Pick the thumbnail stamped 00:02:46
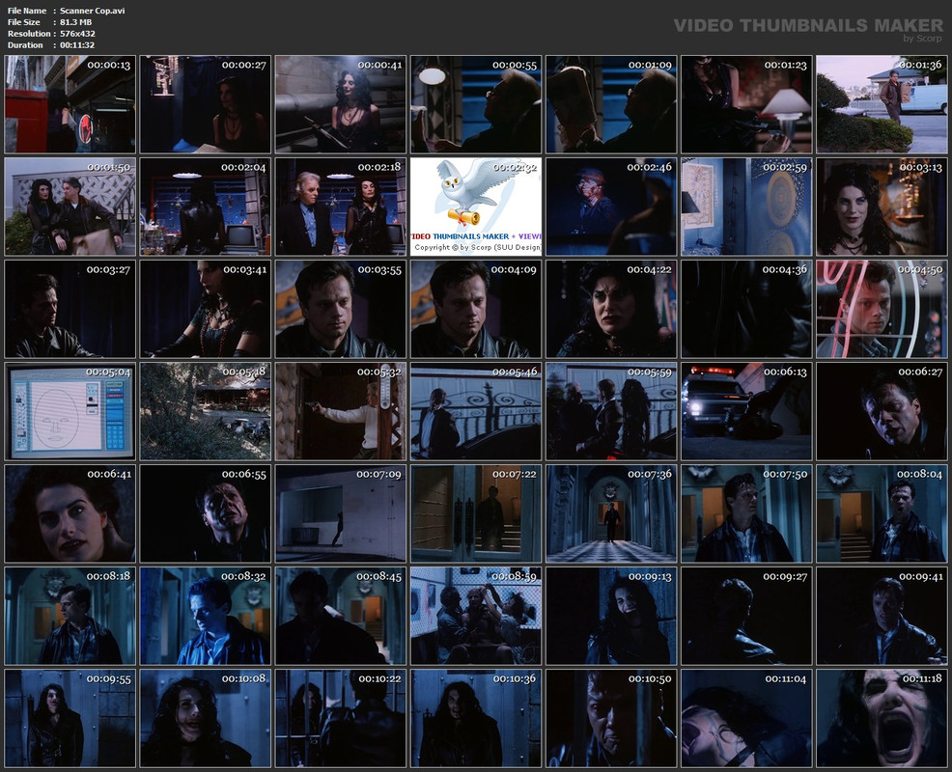This screenshot has width=952, height=772. click(x=611, y=207)
